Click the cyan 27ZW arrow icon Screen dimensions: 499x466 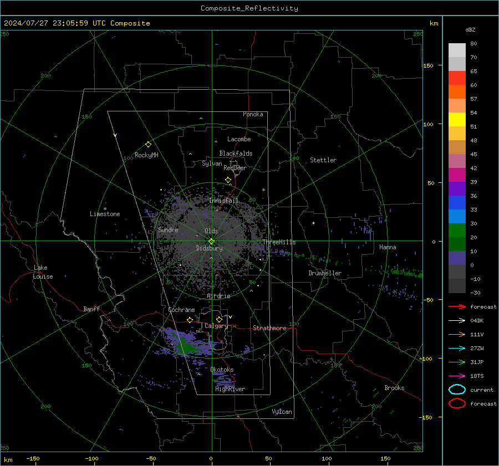pyautogui.click(x=457, y=349)
